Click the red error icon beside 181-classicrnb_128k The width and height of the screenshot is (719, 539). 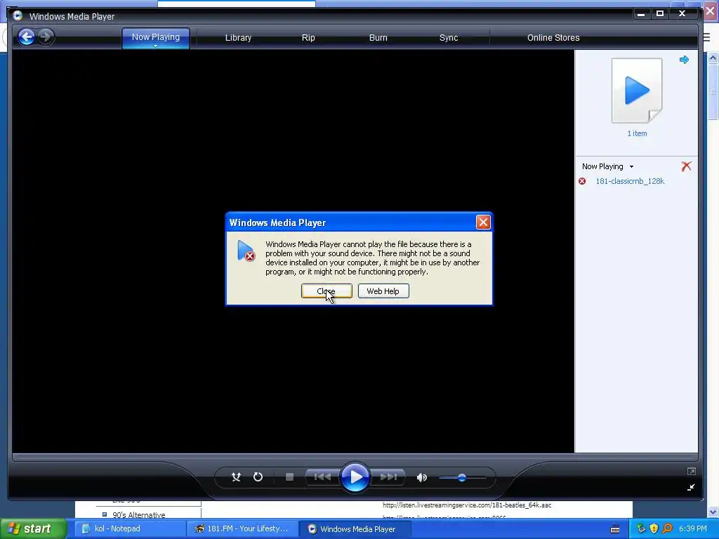[582, 181]
